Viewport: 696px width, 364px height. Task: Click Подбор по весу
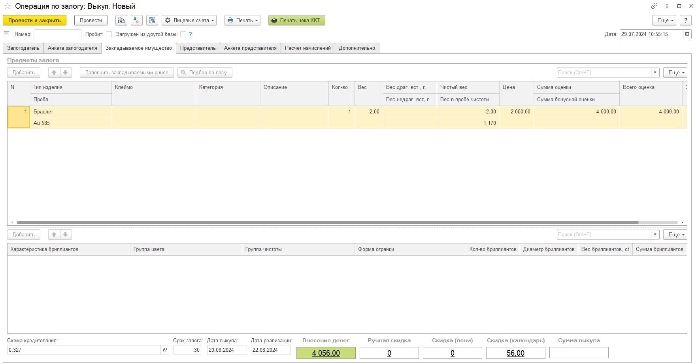pyautogui.click(x=205, y=72)
